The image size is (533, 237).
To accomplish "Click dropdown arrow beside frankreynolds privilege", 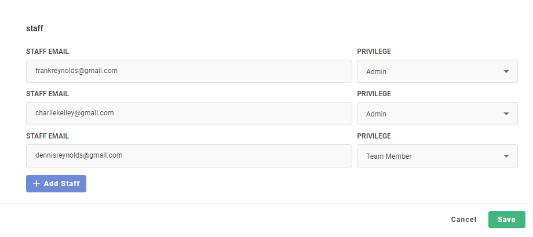I will (506, 72).
